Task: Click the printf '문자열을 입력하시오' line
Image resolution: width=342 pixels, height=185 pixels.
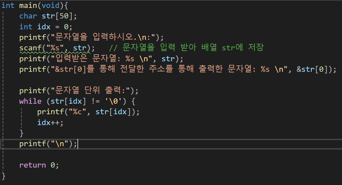Action: point(91,37)
